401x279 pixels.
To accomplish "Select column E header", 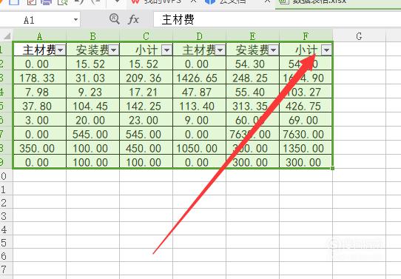I will (x=252, y=36).
